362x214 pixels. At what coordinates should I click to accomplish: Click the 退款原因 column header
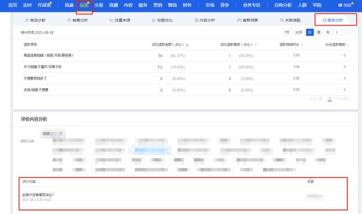30,45
